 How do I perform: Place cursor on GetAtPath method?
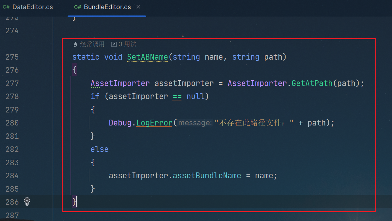coord(312,83)
